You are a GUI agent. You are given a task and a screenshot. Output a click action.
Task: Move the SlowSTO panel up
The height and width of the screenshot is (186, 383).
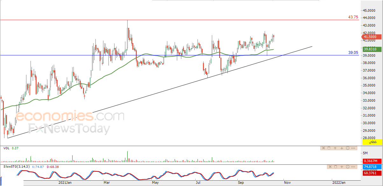342,167
